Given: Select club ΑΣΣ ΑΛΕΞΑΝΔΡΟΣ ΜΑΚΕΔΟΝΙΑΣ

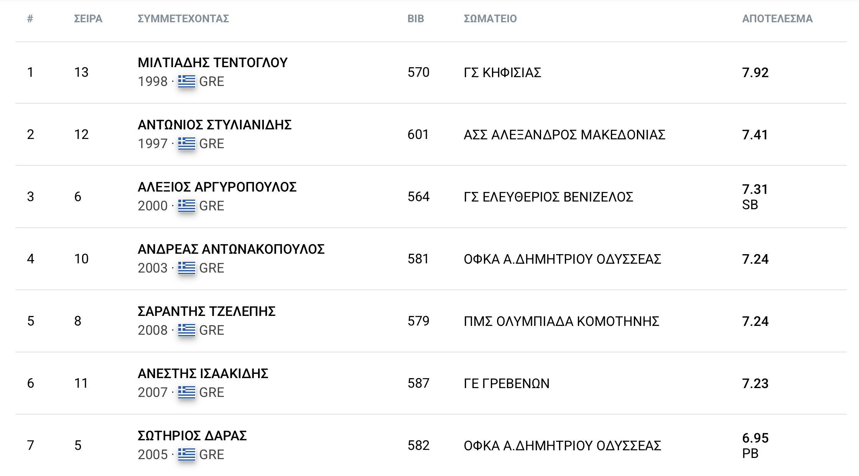Looking at the screenshot, I should point(564,135).
